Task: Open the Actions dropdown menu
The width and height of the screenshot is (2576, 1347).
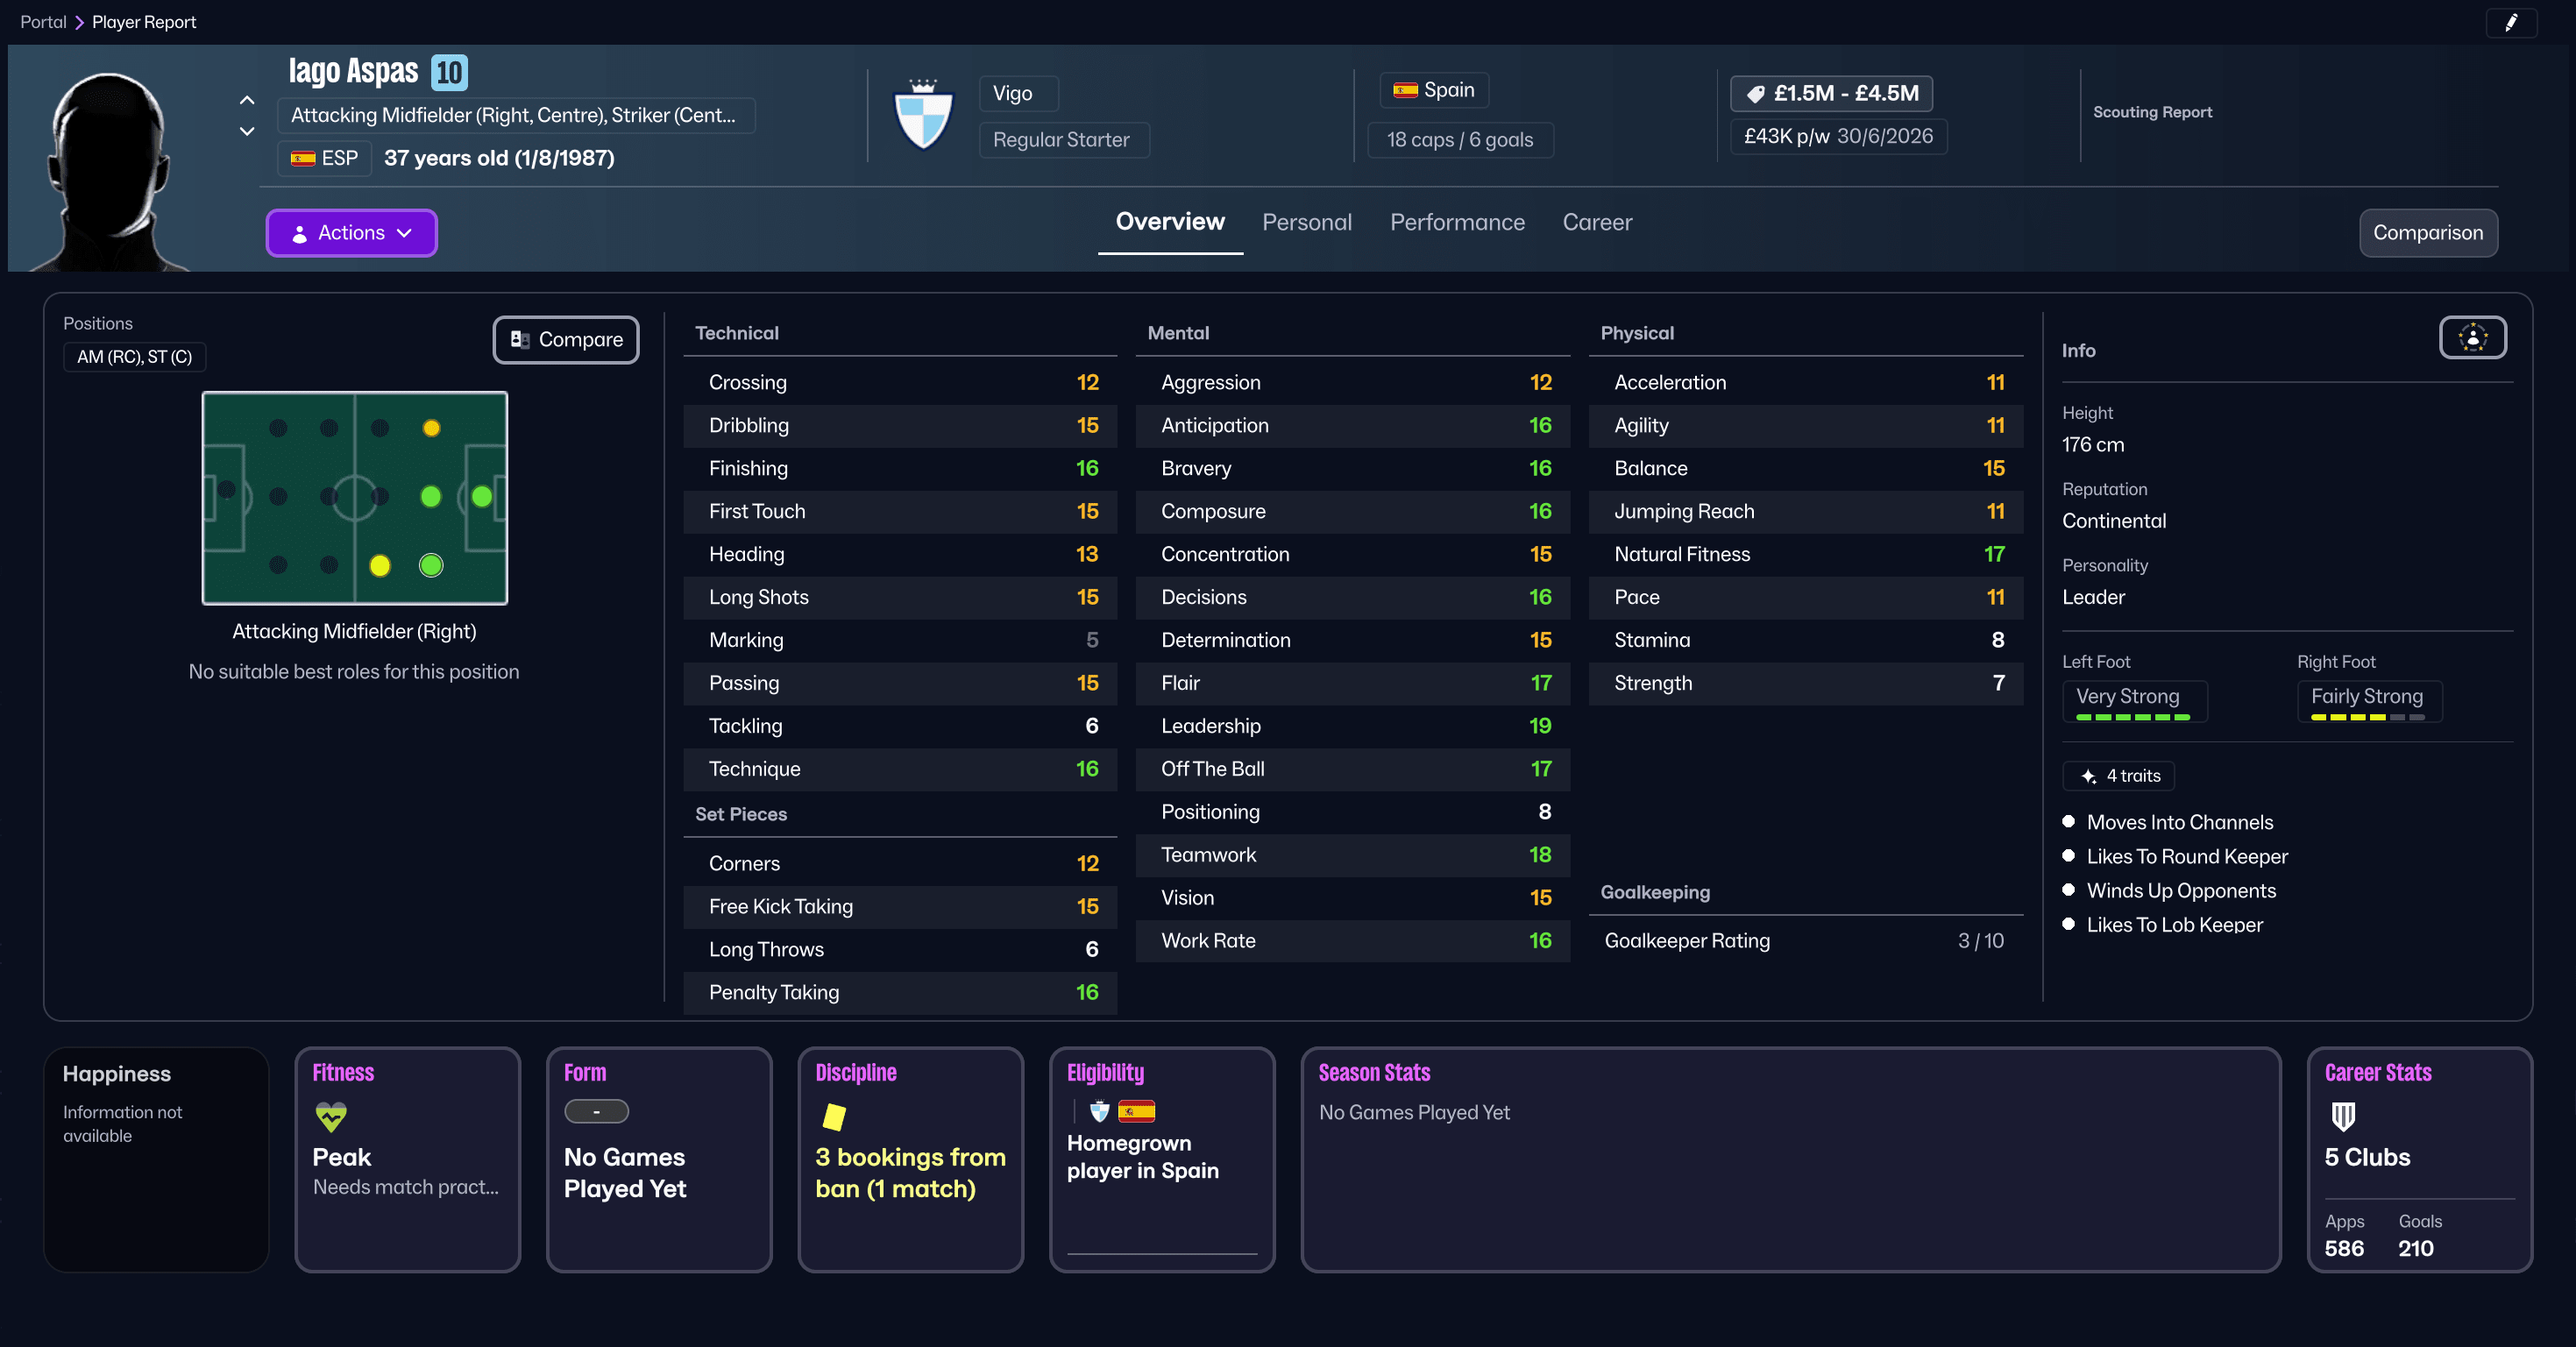Action: (351, 233)
